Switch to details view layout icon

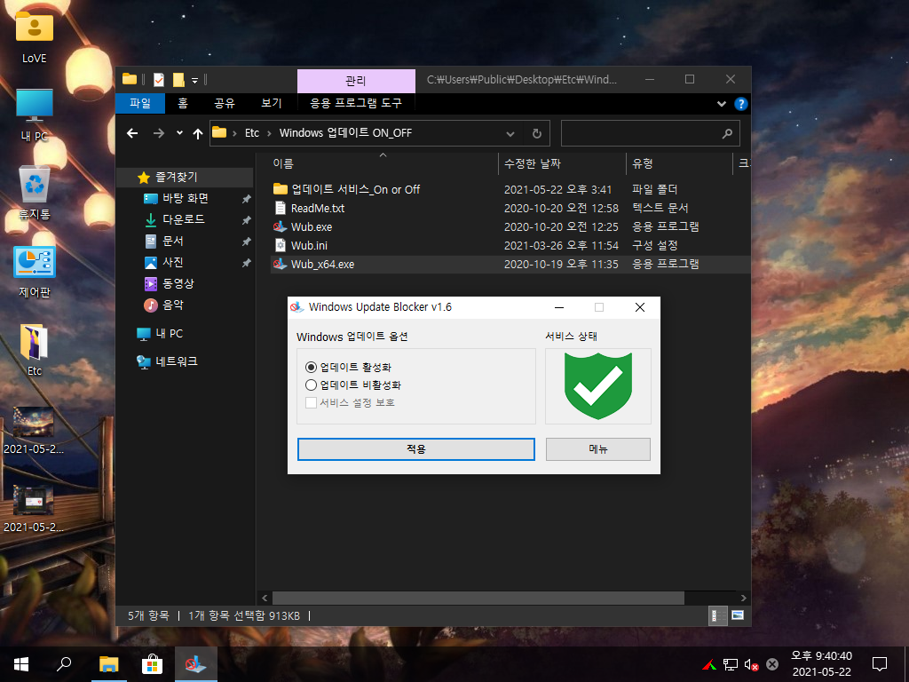[717, 616]
